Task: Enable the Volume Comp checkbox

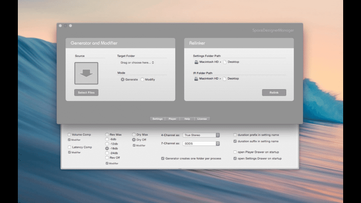Action: [x=69, y=135]
